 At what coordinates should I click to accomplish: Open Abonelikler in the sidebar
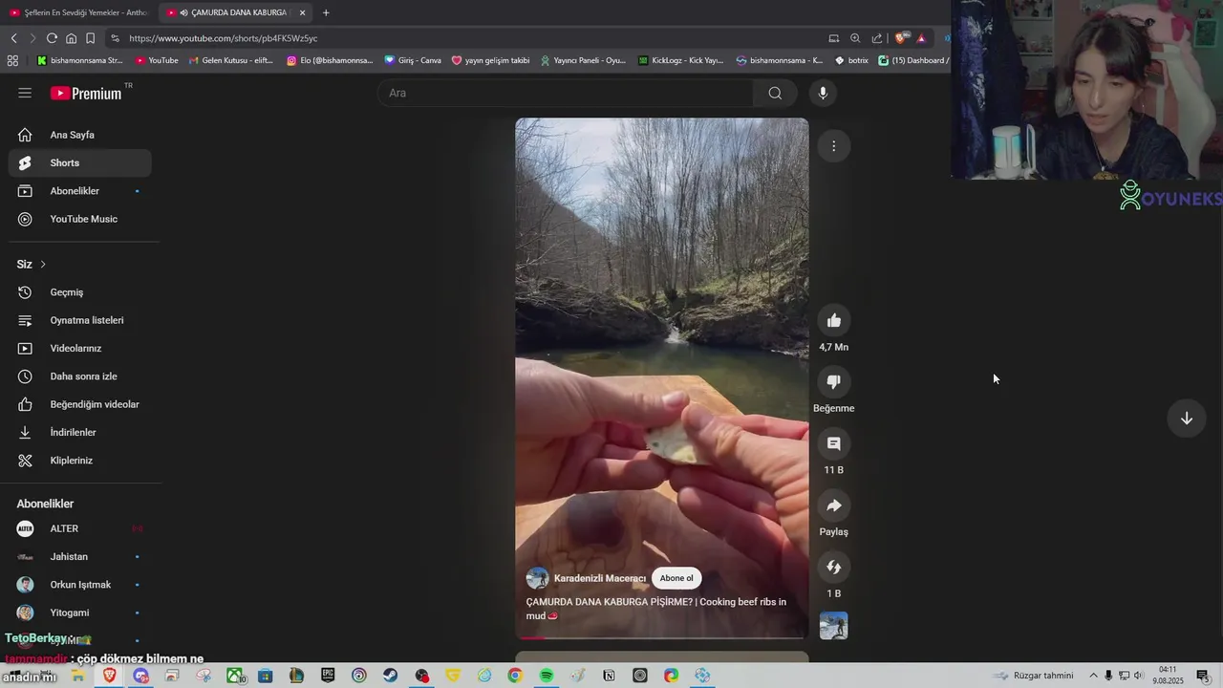79,191
